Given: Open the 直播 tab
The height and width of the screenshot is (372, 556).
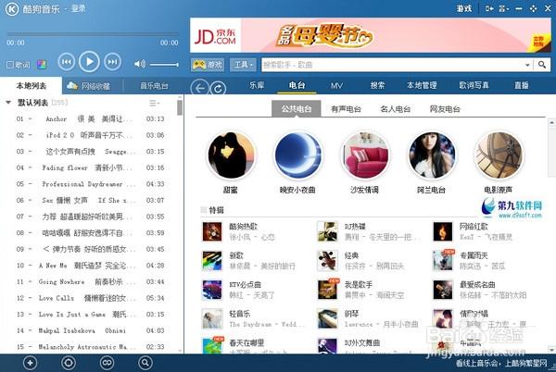Looking at the screenshot, I should point(522,85).
